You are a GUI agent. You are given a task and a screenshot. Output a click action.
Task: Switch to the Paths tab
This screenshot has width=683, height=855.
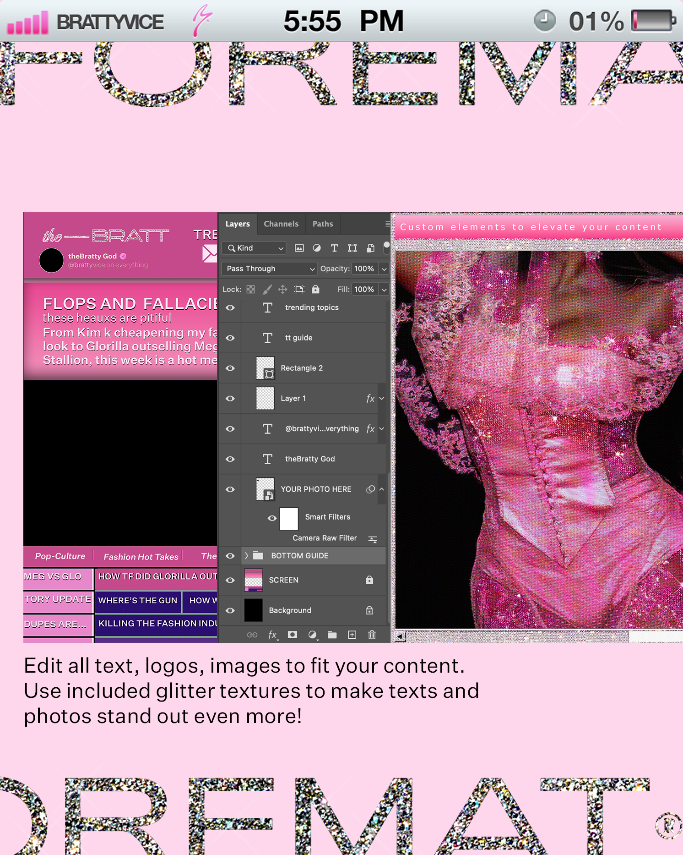(322, 224)
